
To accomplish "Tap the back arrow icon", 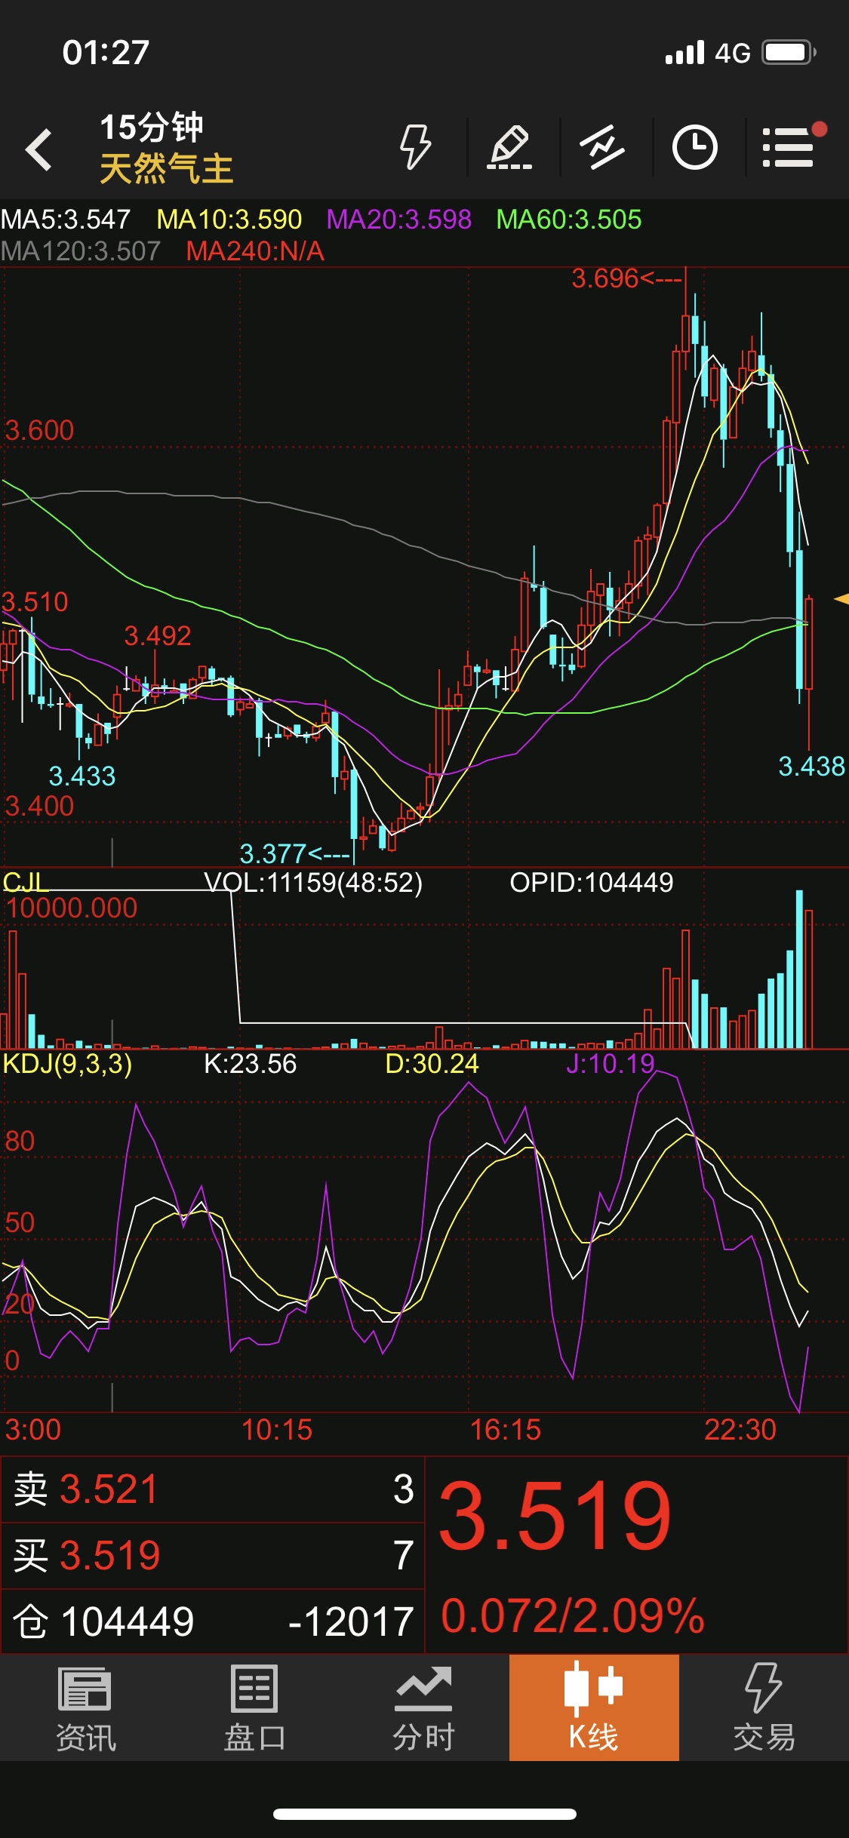I will [39, 149].
